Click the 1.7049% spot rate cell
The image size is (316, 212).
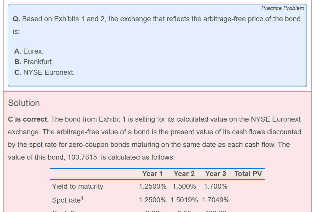[x=216, y=200]
